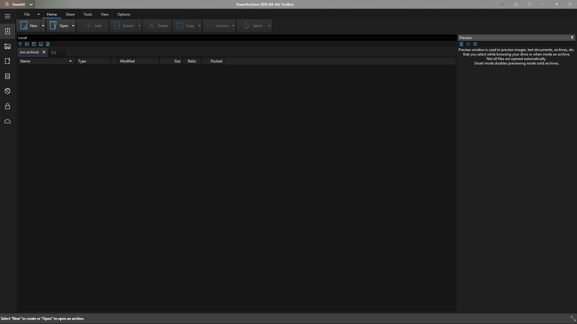Toggle the Preview panel pin

click(x=572, y=37)
